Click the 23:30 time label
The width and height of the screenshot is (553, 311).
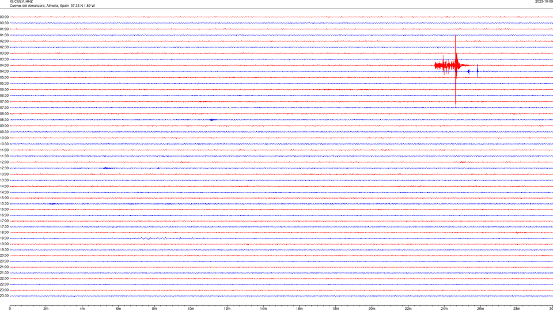pos(4,296)
